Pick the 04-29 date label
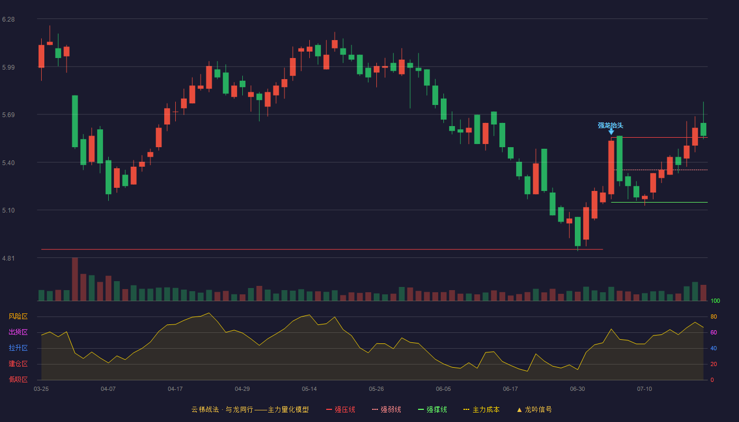Viewport: 739px width, 422px height. (242, 389)
